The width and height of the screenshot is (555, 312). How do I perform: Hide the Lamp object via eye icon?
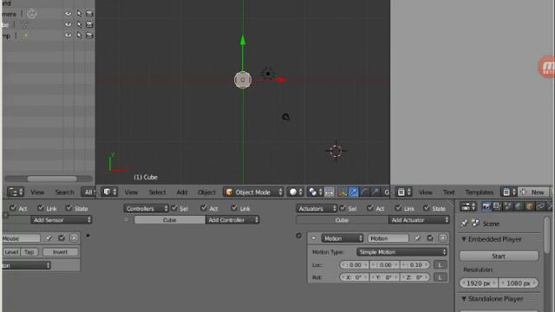pos(68,36)
